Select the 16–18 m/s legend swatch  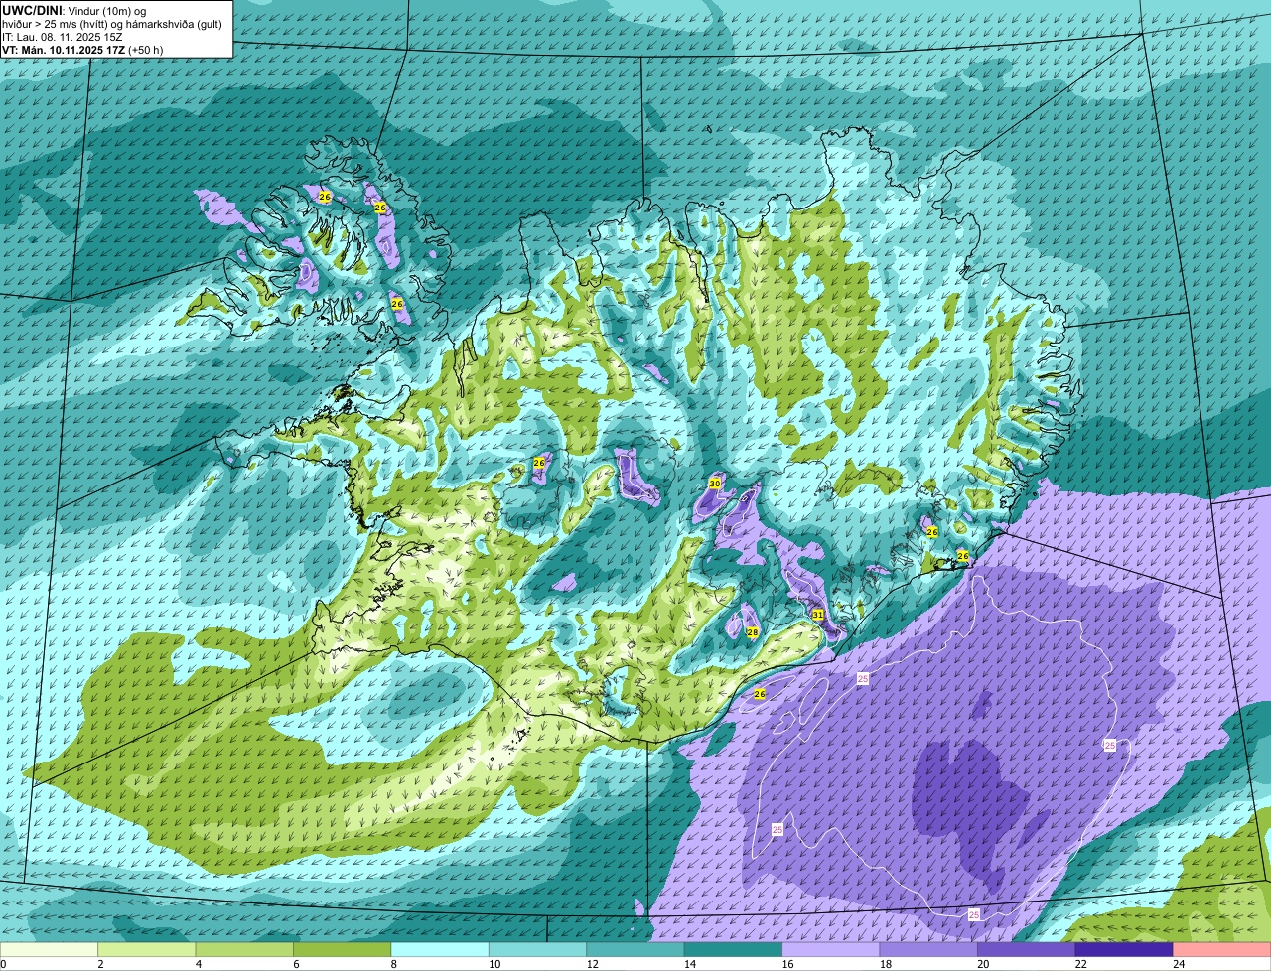tap(831, 949)
